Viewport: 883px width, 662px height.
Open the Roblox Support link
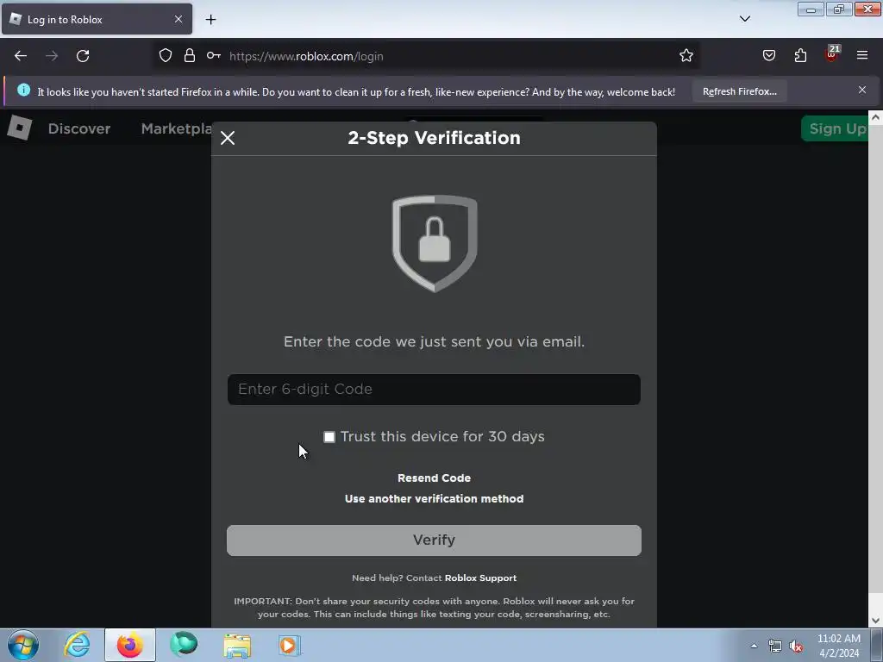pyautogui.click(x=480, y=578)
